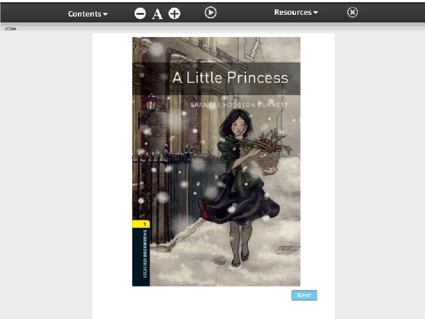Click the letter A font size icon

[157, 14]
